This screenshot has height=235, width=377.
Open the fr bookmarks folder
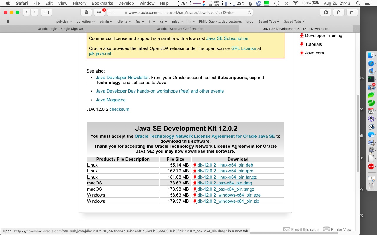(152, 21)
